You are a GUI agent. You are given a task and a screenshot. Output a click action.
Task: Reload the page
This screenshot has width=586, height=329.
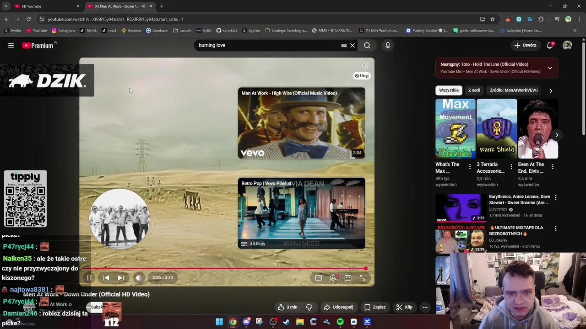coord(28,19)
